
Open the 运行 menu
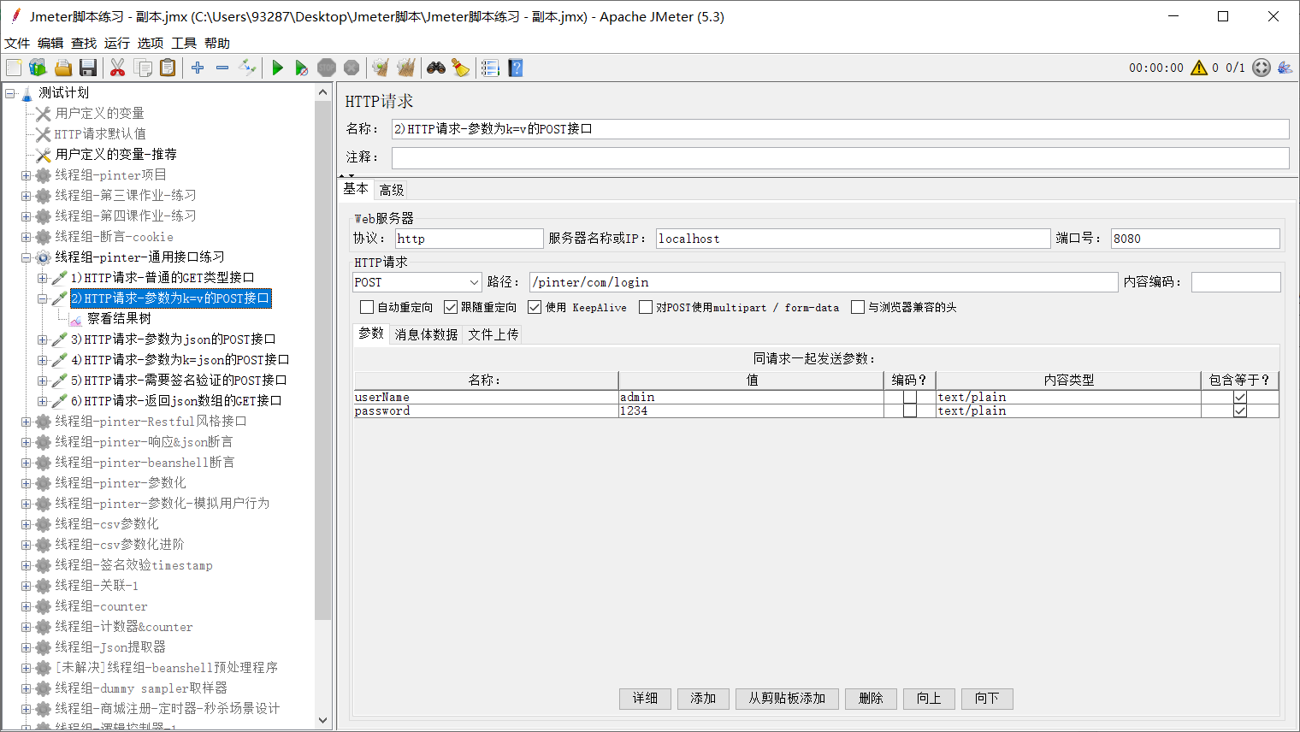(117, 43)
